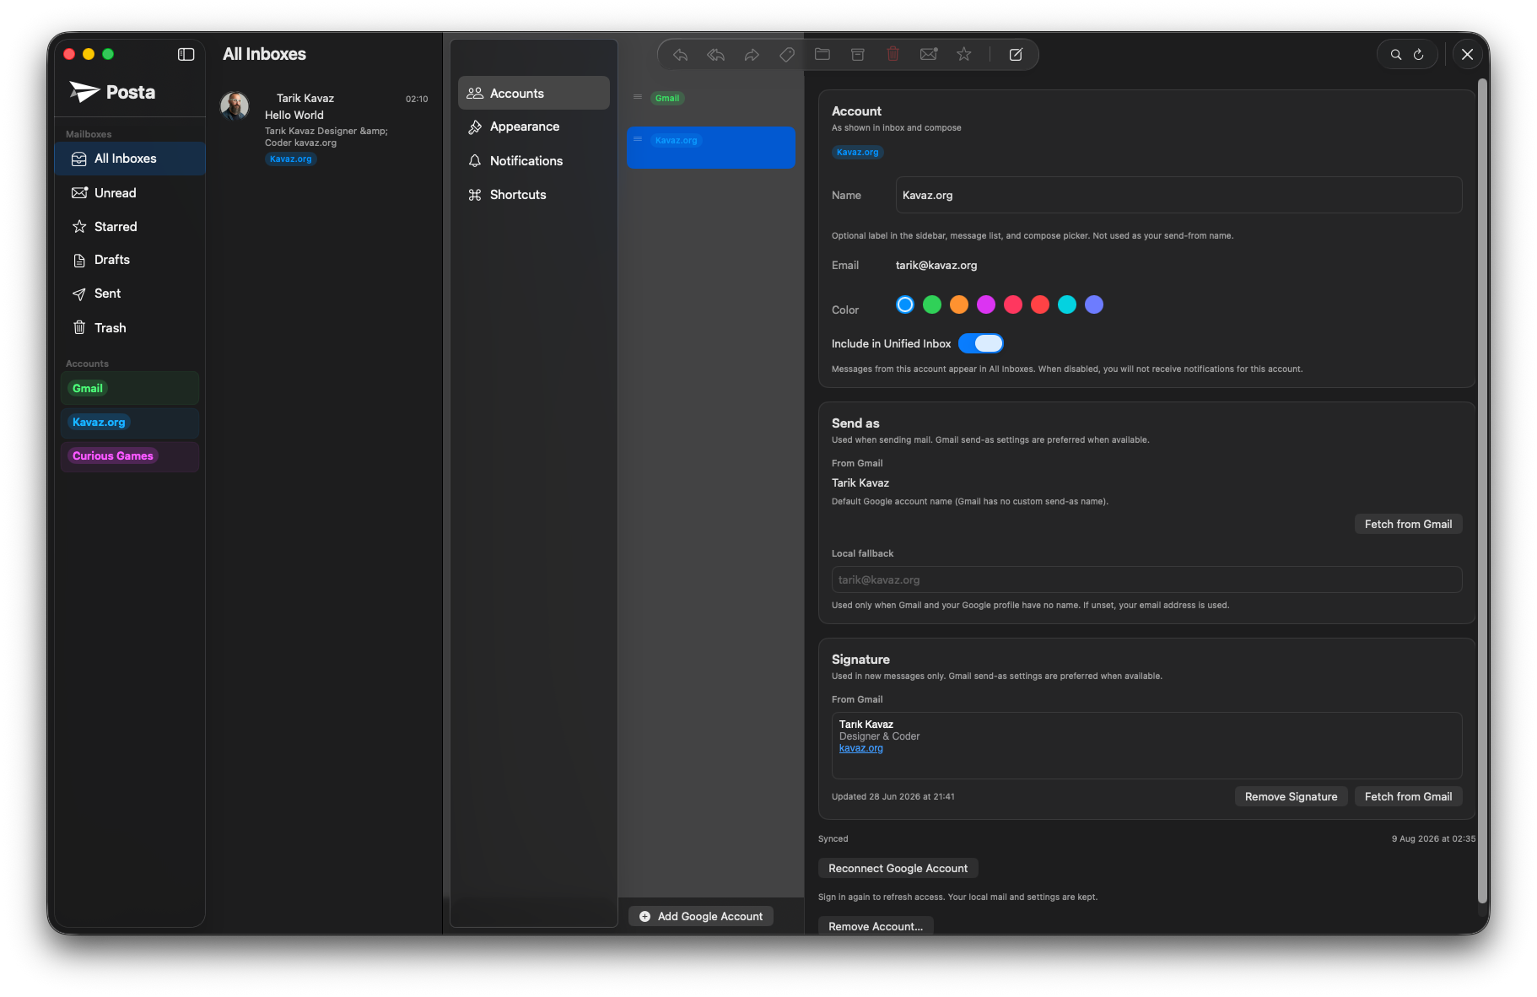Screen dimensions: 1537x997
Task: Click the 'Updated 28 Jun 2026 at 21:41' text
Action: pyautogui.click(x=893, y=796)
